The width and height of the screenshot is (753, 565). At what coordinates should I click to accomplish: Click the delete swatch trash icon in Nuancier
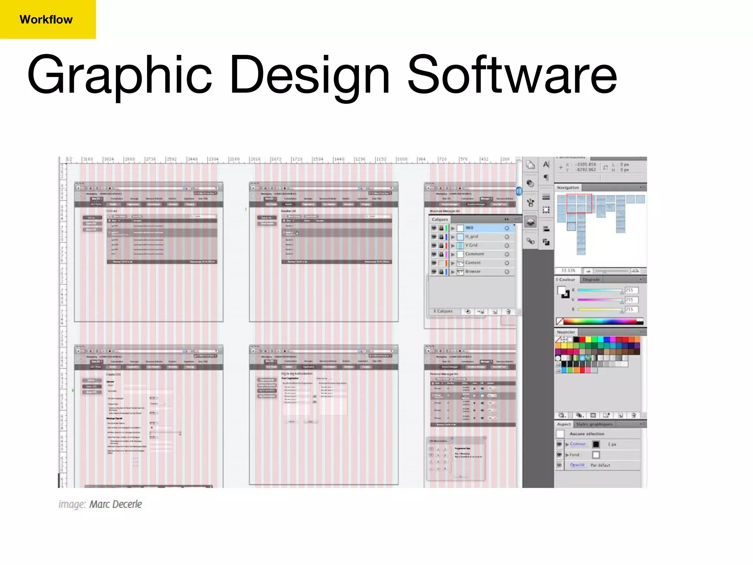tap(634, 415)
